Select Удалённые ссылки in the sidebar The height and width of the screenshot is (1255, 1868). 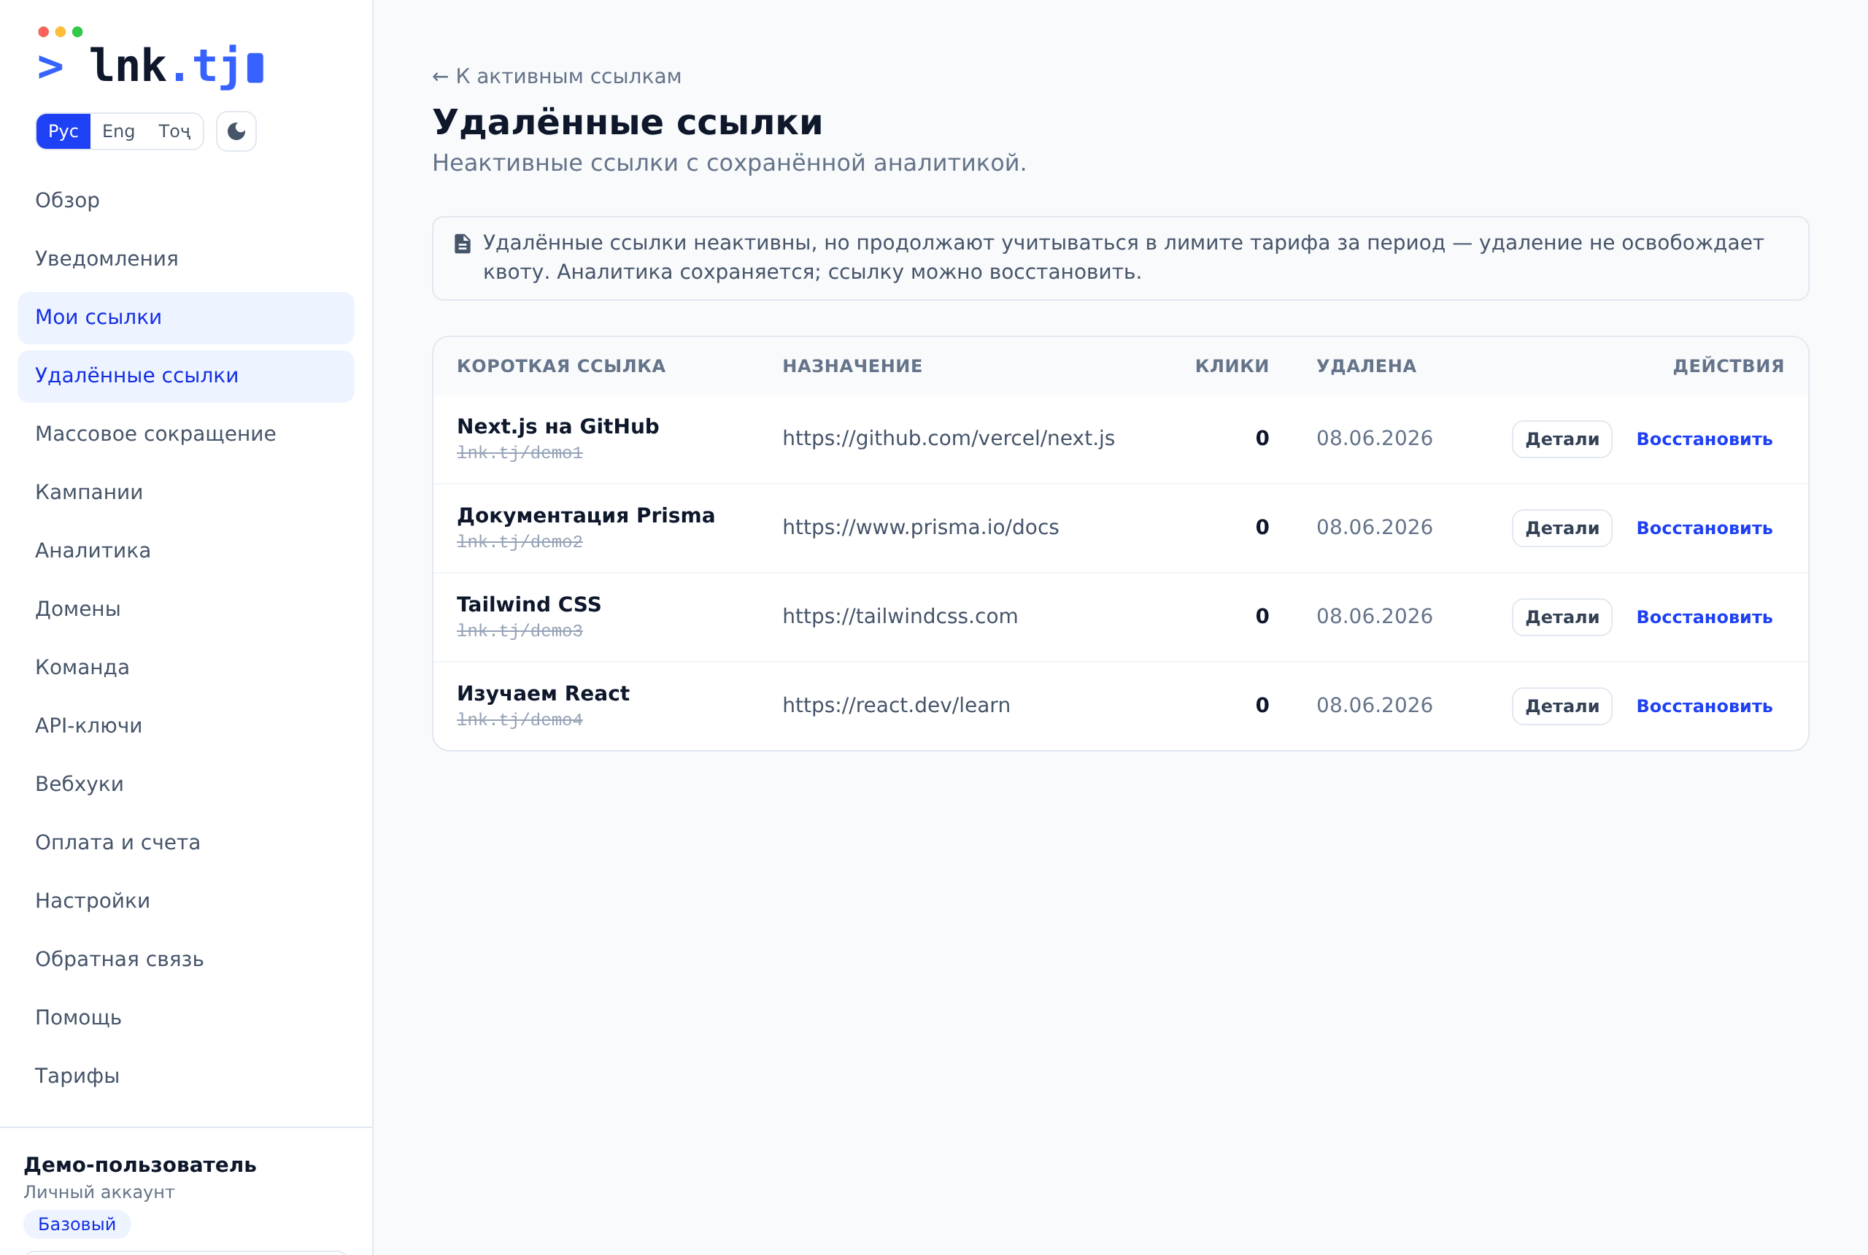(x=185, y=376)
